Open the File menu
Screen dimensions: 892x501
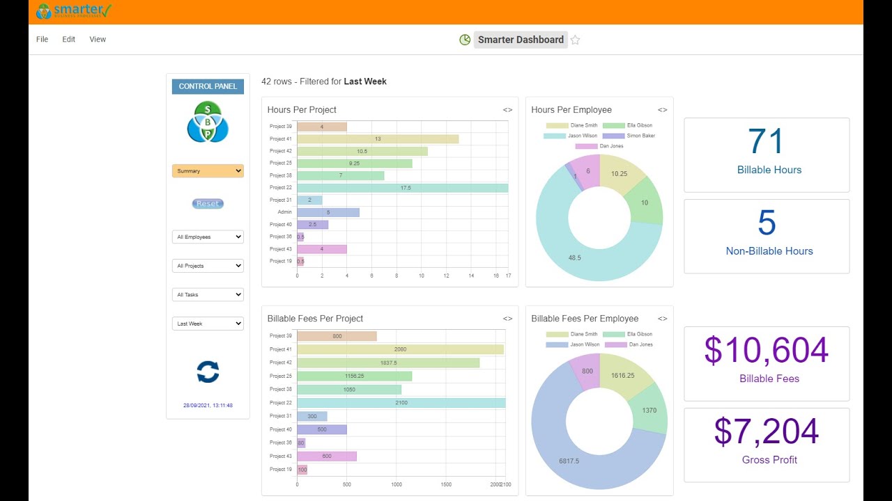pyautogui.click(x=43, y=40)
